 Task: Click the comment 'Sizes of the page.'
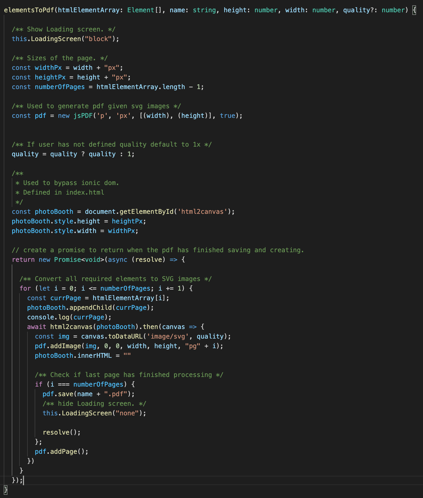coord(60,58)
